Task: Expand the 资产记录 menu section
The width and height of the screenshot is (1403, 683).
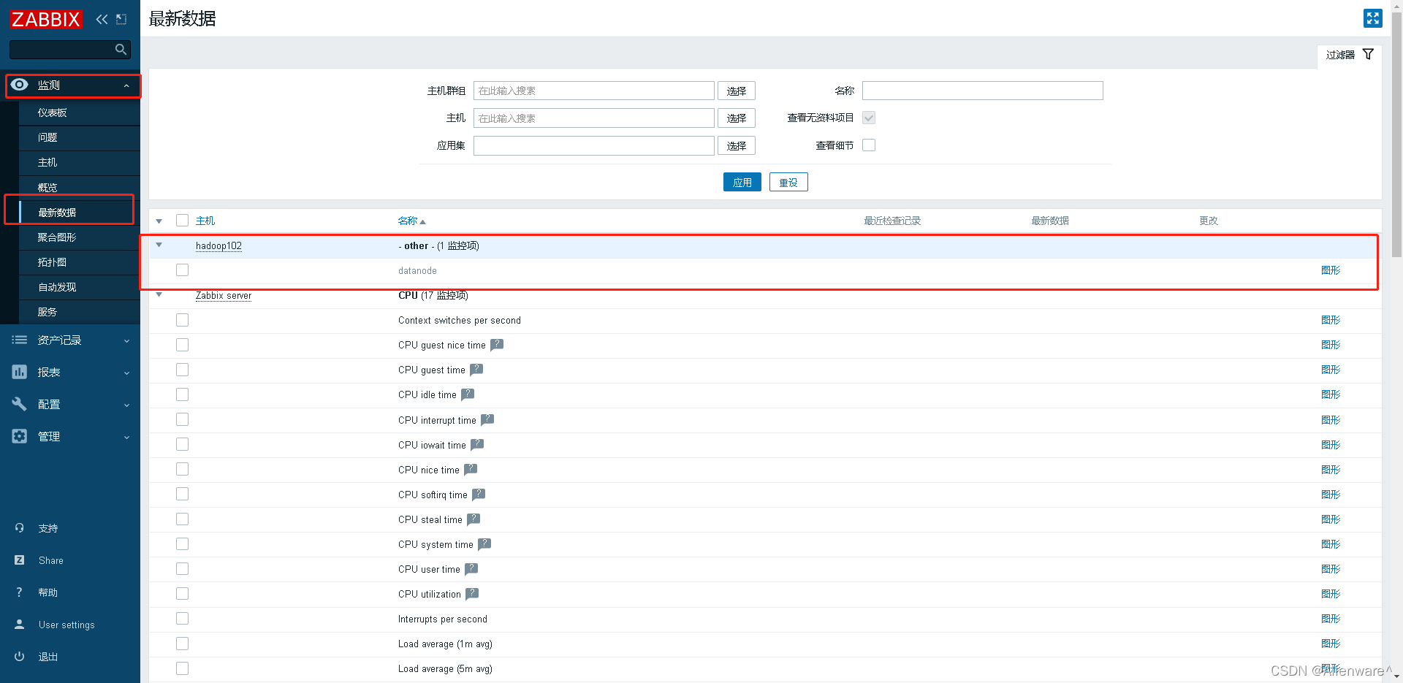Action: (126, 340)
